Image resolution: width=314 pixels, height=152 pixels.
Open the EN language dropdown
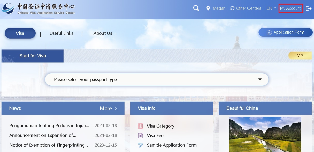tap(271, 8)
